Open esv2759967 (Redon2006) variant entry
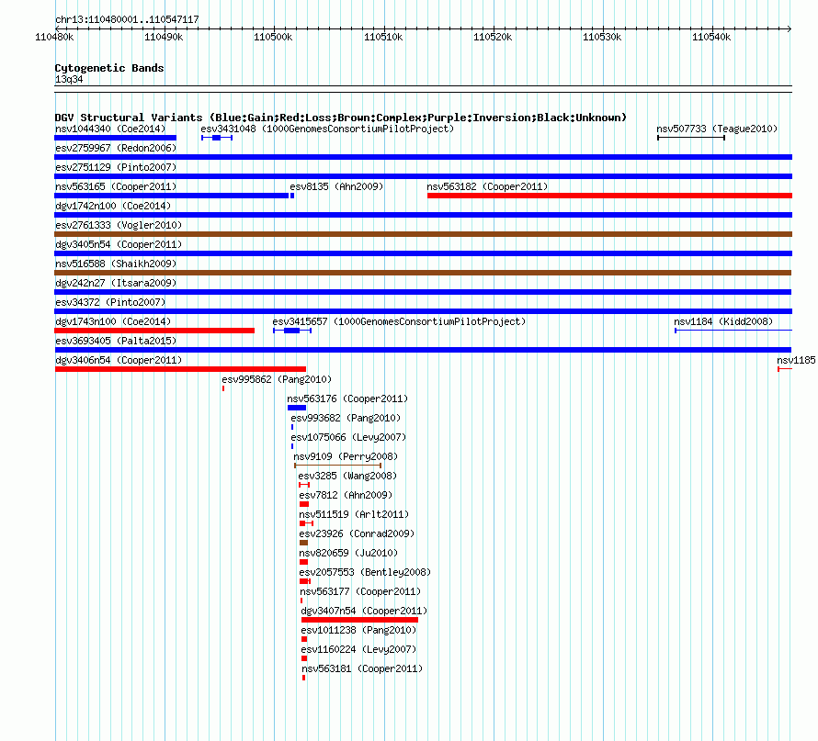Viewport: 818px width, 741px height. click(116, 148)
